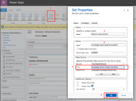The width and height of the screenshot is (136, 101).
Task: Click the Display Index info icon
Action: pyautogui.click(x=92, y=86)
